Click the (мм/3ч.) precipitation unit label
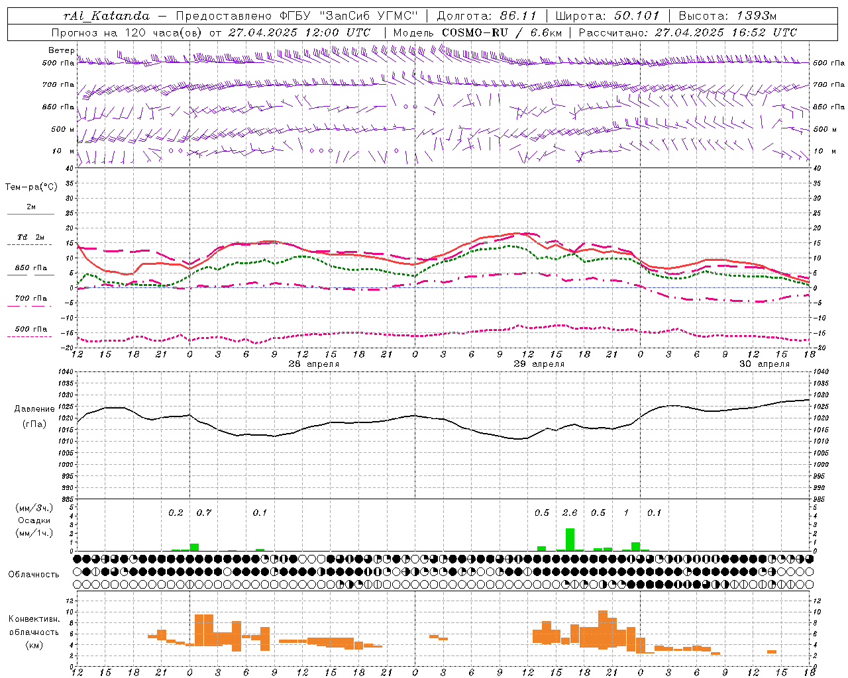 click(33, 508)
